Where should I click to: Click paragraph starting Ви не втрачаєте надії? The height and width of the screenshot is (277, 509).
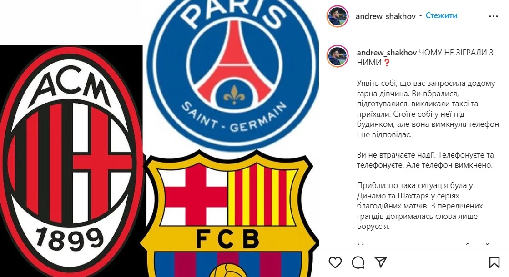coord(425,160)
